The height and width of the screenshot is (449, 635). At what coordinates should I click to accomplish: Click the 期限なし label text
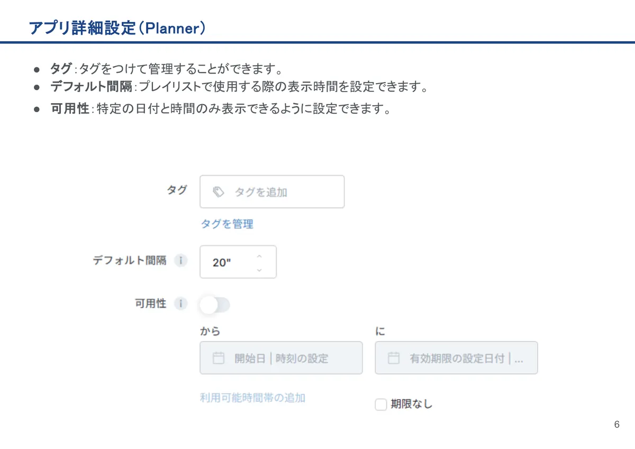click(411, 405)
